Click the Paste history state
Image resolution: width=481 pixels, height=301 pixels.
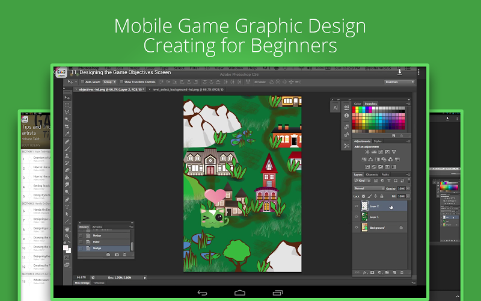coord(97,241)
